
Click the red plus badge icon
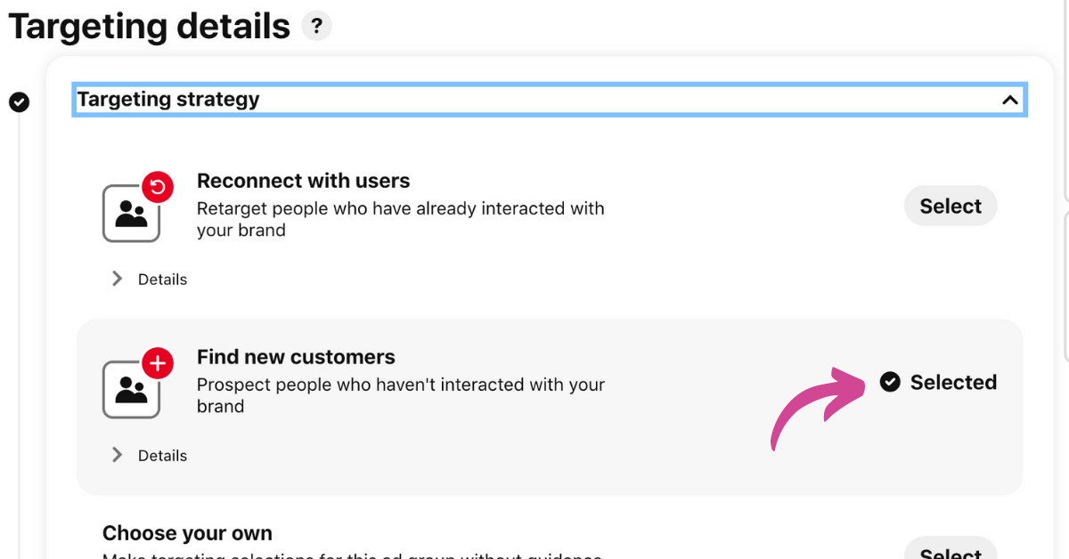click(x=158, y=364)
